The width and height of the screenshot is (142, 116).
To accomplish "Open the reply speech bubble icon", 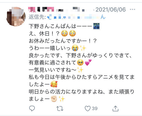I will click(x=32, y=108).
